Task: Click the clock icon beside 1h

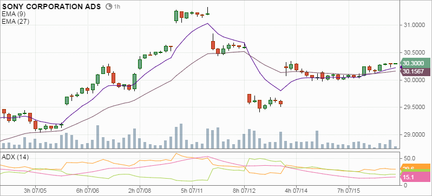Action: click(x=109, y=6)
